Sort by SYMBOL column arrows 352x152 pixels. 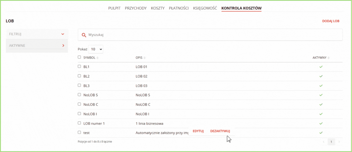[98, 58]
